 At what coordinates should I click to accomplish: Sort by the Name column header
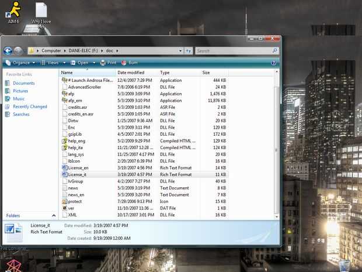pos(87,73)
